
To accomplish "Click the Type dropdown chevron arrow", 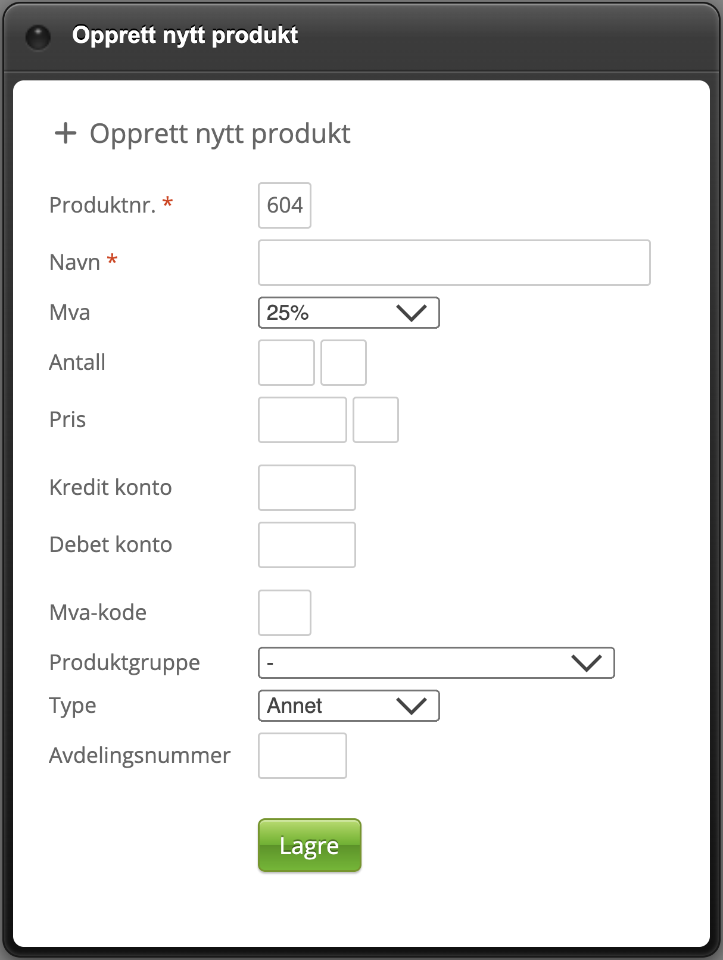I will click(x=412, y=706).
